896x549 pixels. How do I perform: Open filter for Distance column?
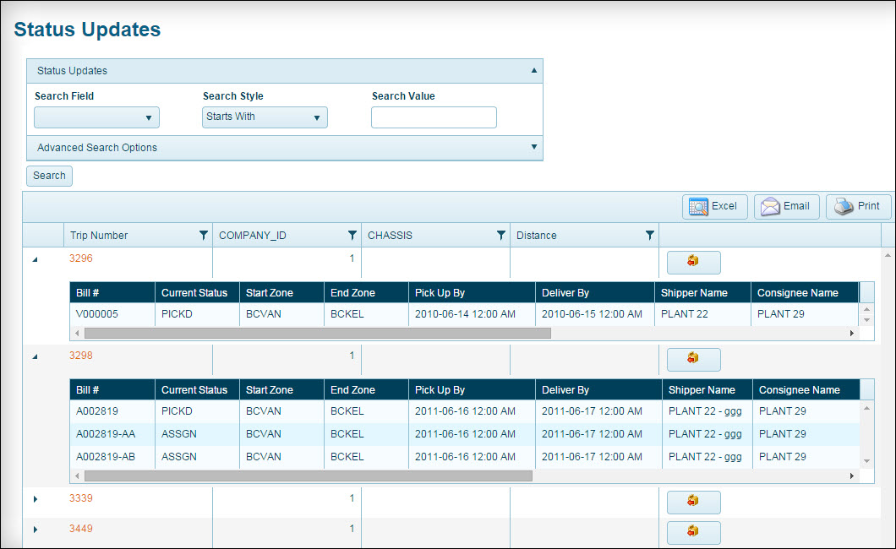pos(649,236)
